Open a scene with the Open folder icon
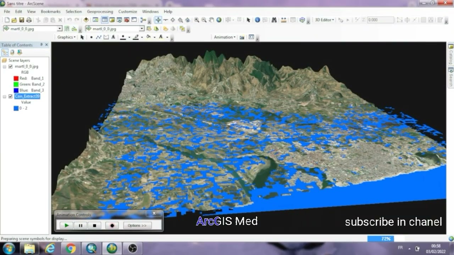 14,20
